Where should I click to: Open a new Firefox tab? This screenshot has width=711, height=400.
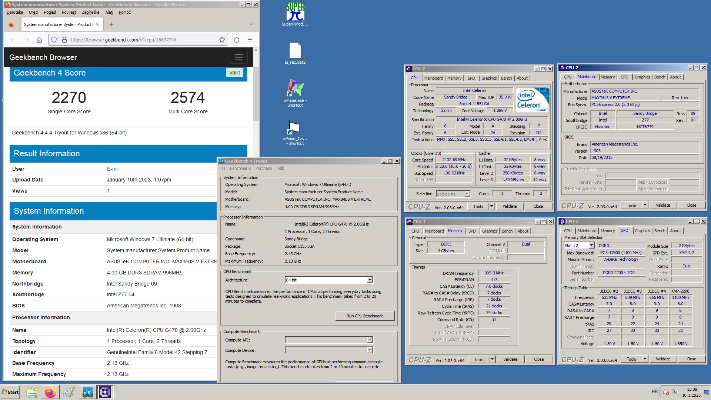(111, 24)
